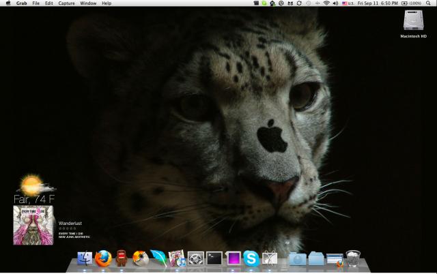
Task: Click the weather sun and cloud widget
Action: pyautogui.click(x=36, y=185)
